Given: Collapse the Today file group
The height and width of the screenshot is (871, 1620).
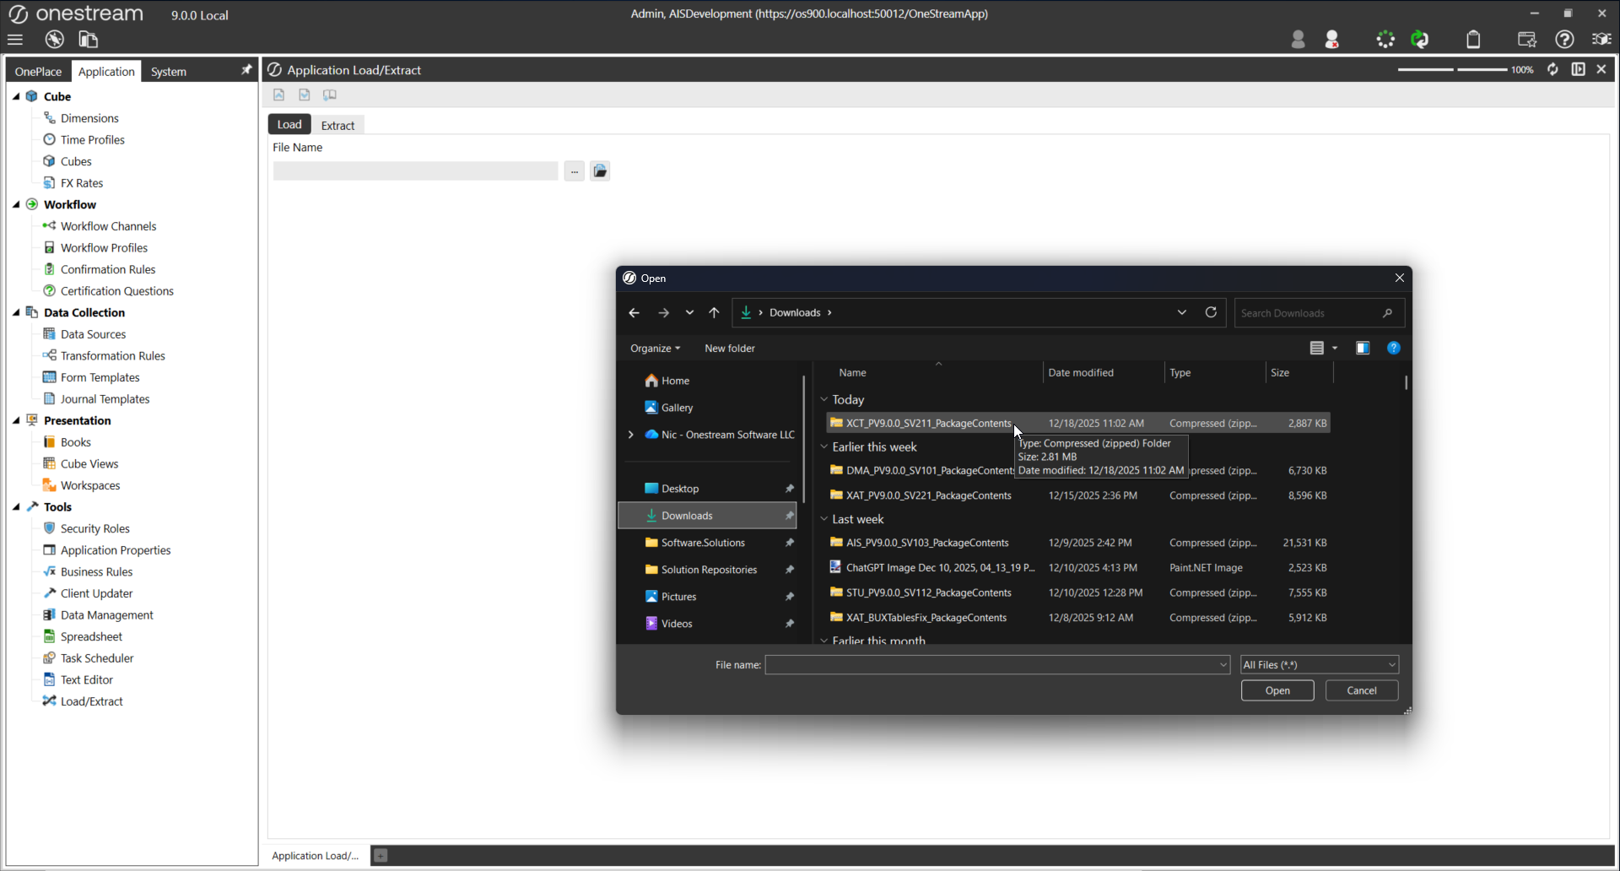Looking at the screenshot, I should 824,400.
